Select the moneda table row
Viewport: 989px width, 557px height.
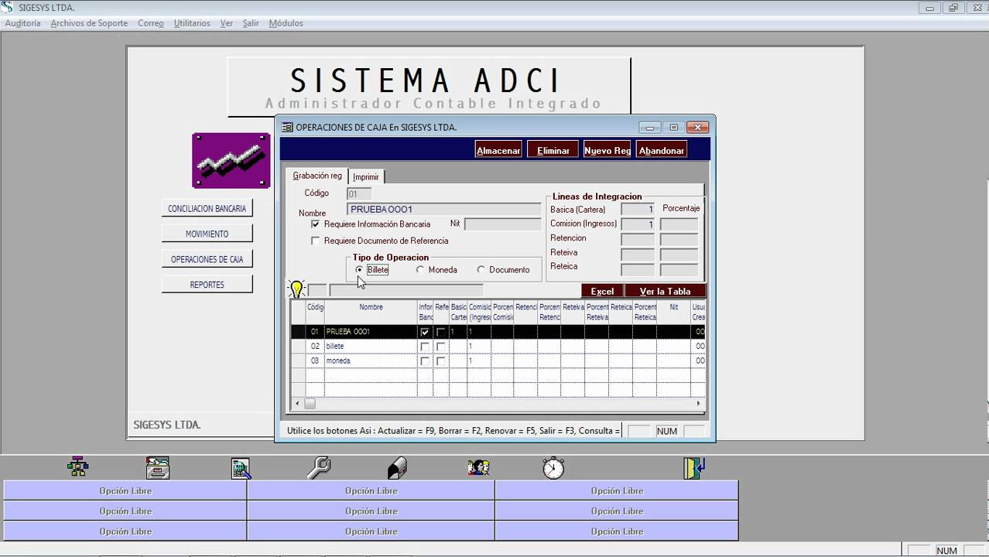pyautogui.click(x=498, y=361)
